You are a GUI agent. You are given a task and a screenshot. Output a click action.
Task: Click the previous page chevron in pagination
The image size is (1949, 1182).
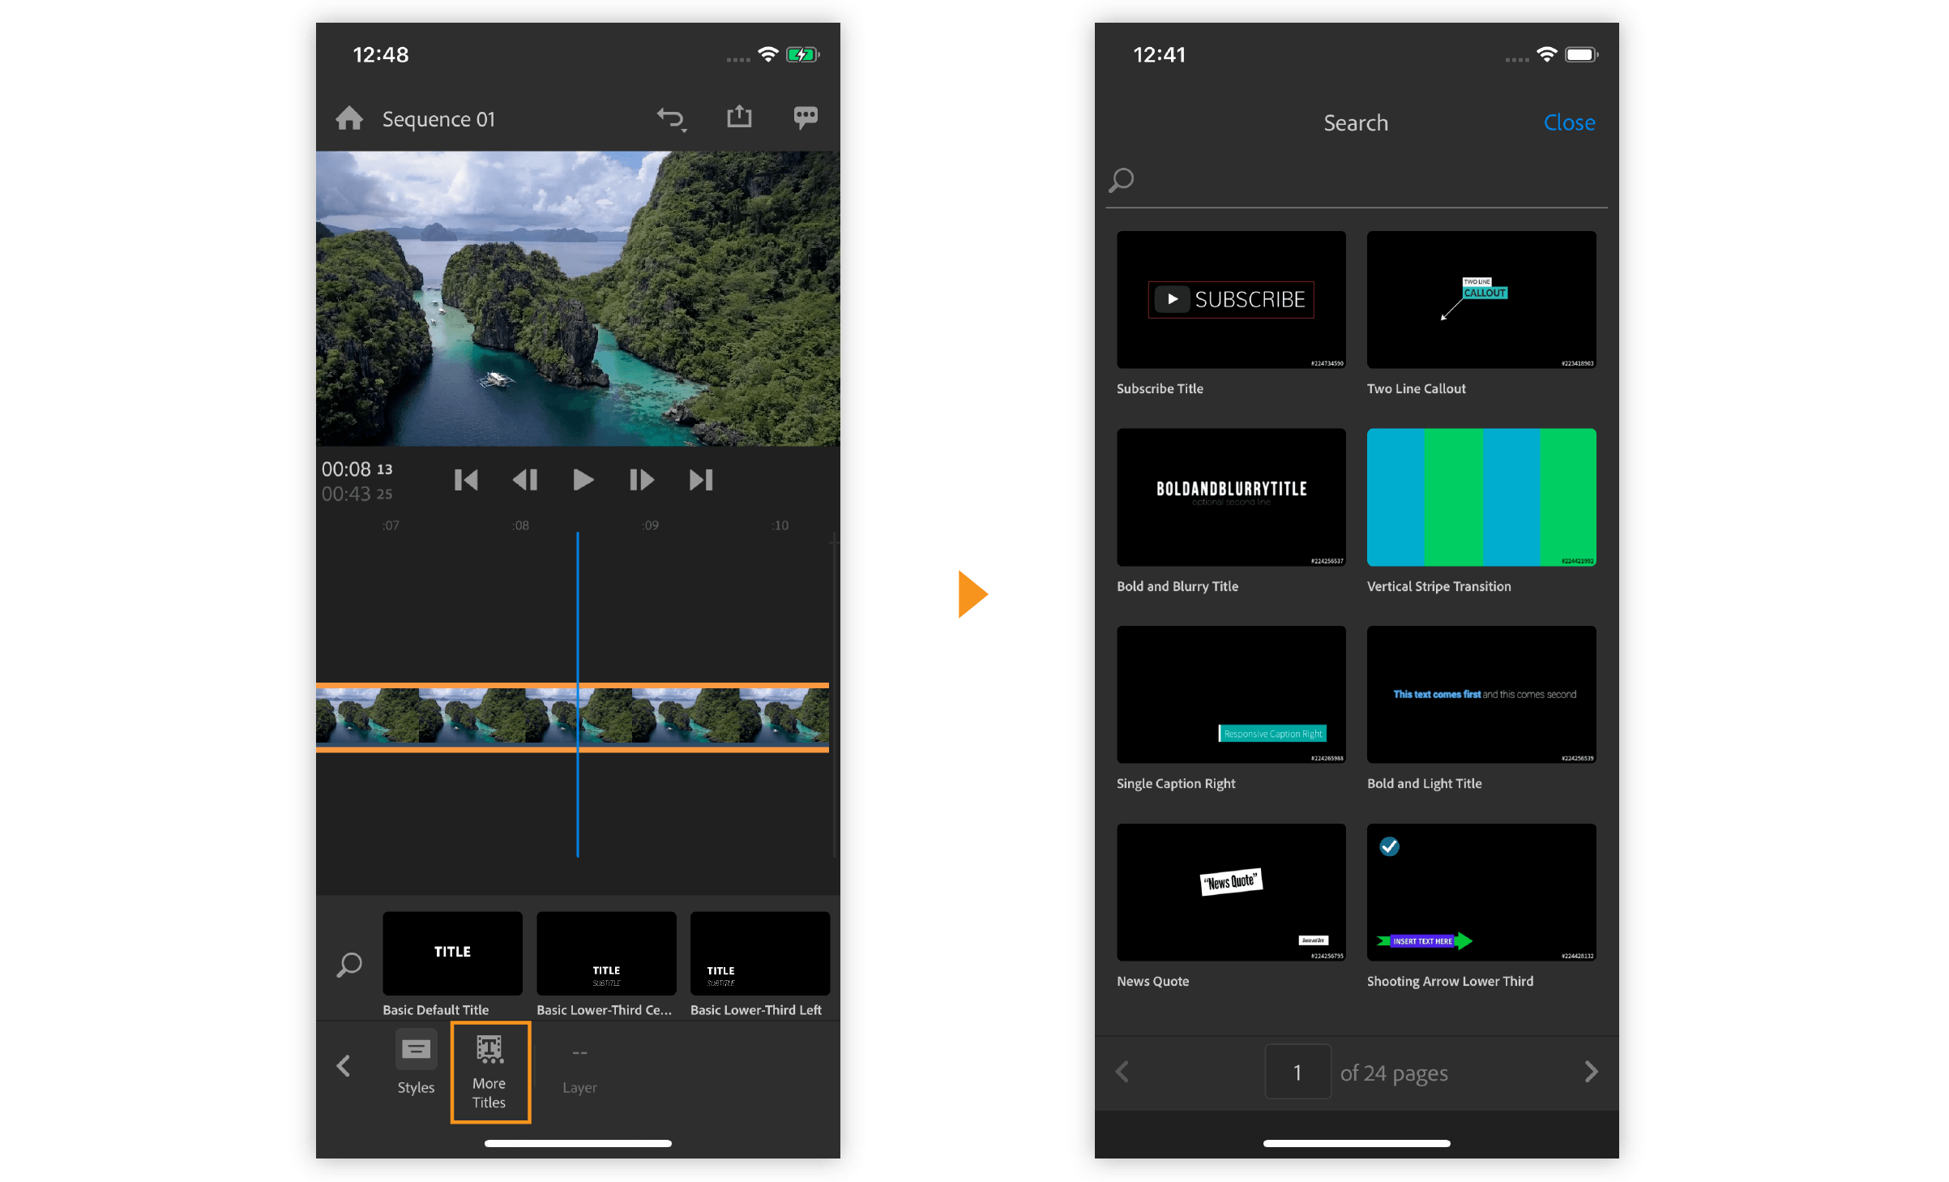tap(1122, 1072)
